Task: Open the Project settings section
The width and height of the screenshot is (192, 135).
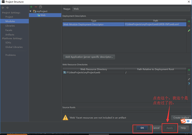Action: click(x=9, y=17)
